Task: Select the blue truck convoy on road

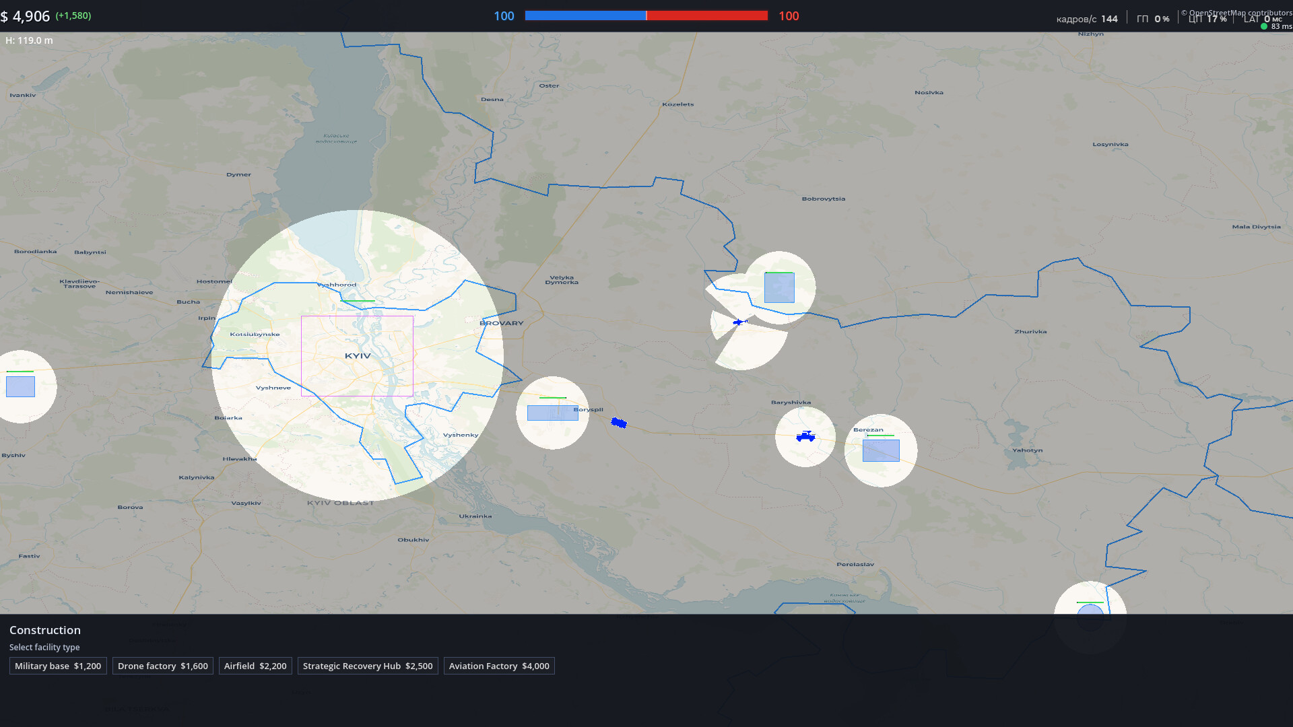Action: tap(619, 423)
